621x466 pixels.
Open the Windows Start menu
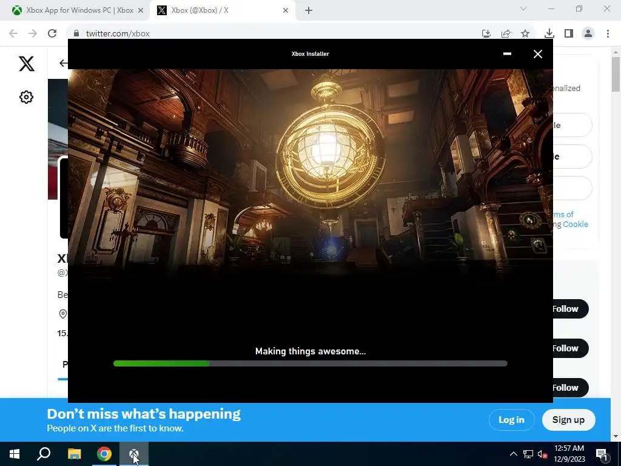15,454
